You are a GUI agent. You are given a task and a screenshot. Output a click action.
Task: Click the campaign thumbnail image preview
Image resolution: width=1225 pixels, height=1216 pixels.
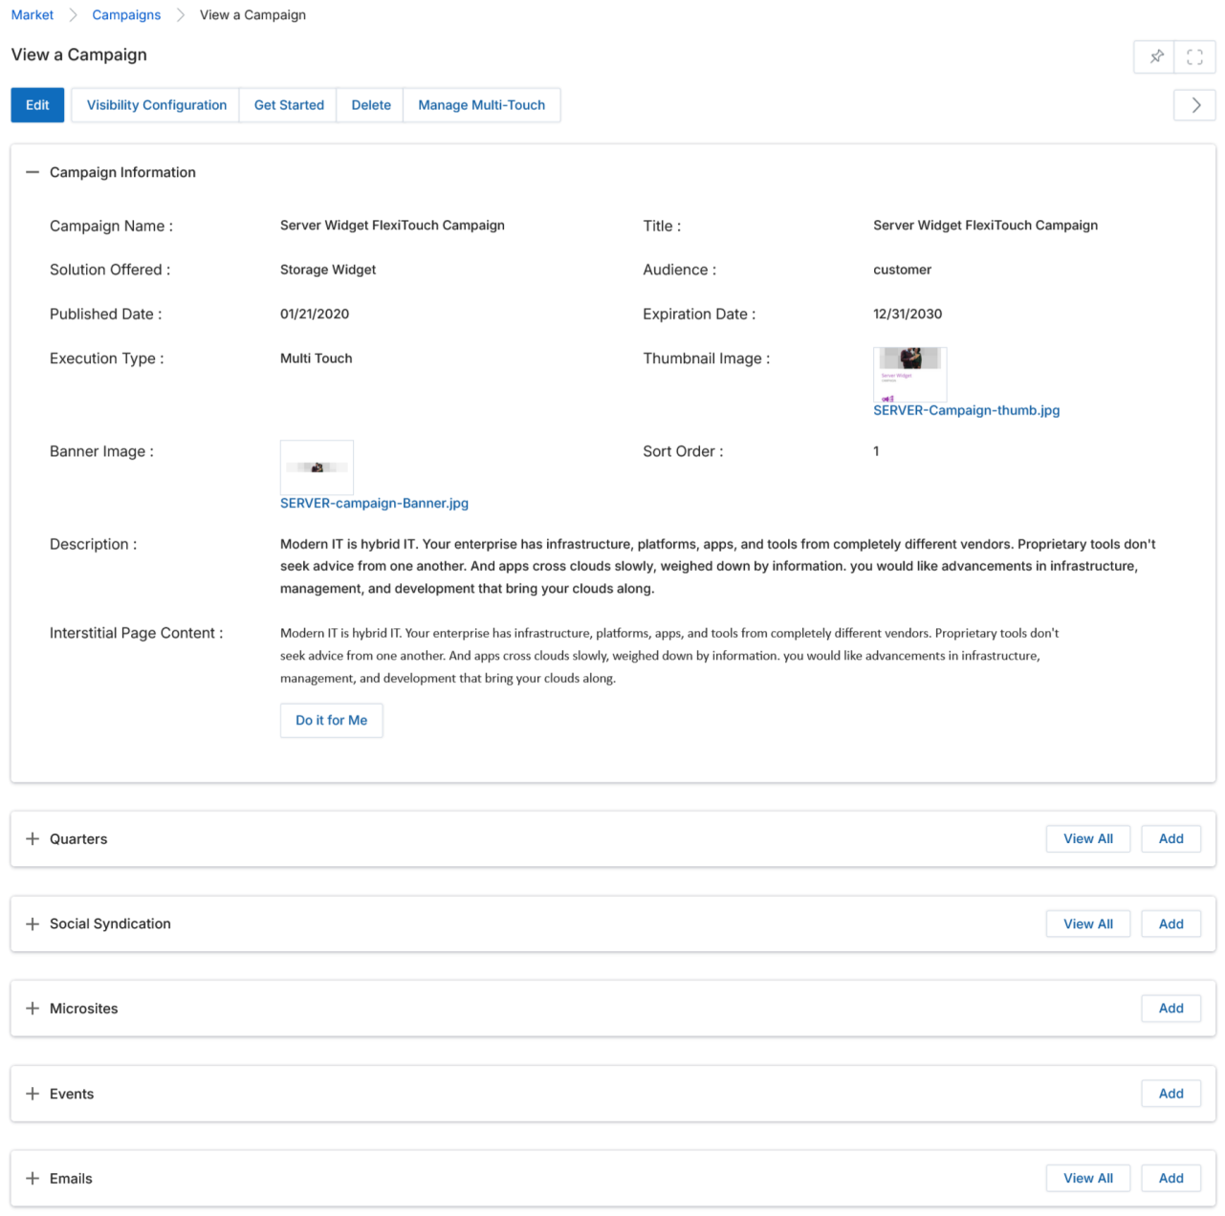coord(910,375)
